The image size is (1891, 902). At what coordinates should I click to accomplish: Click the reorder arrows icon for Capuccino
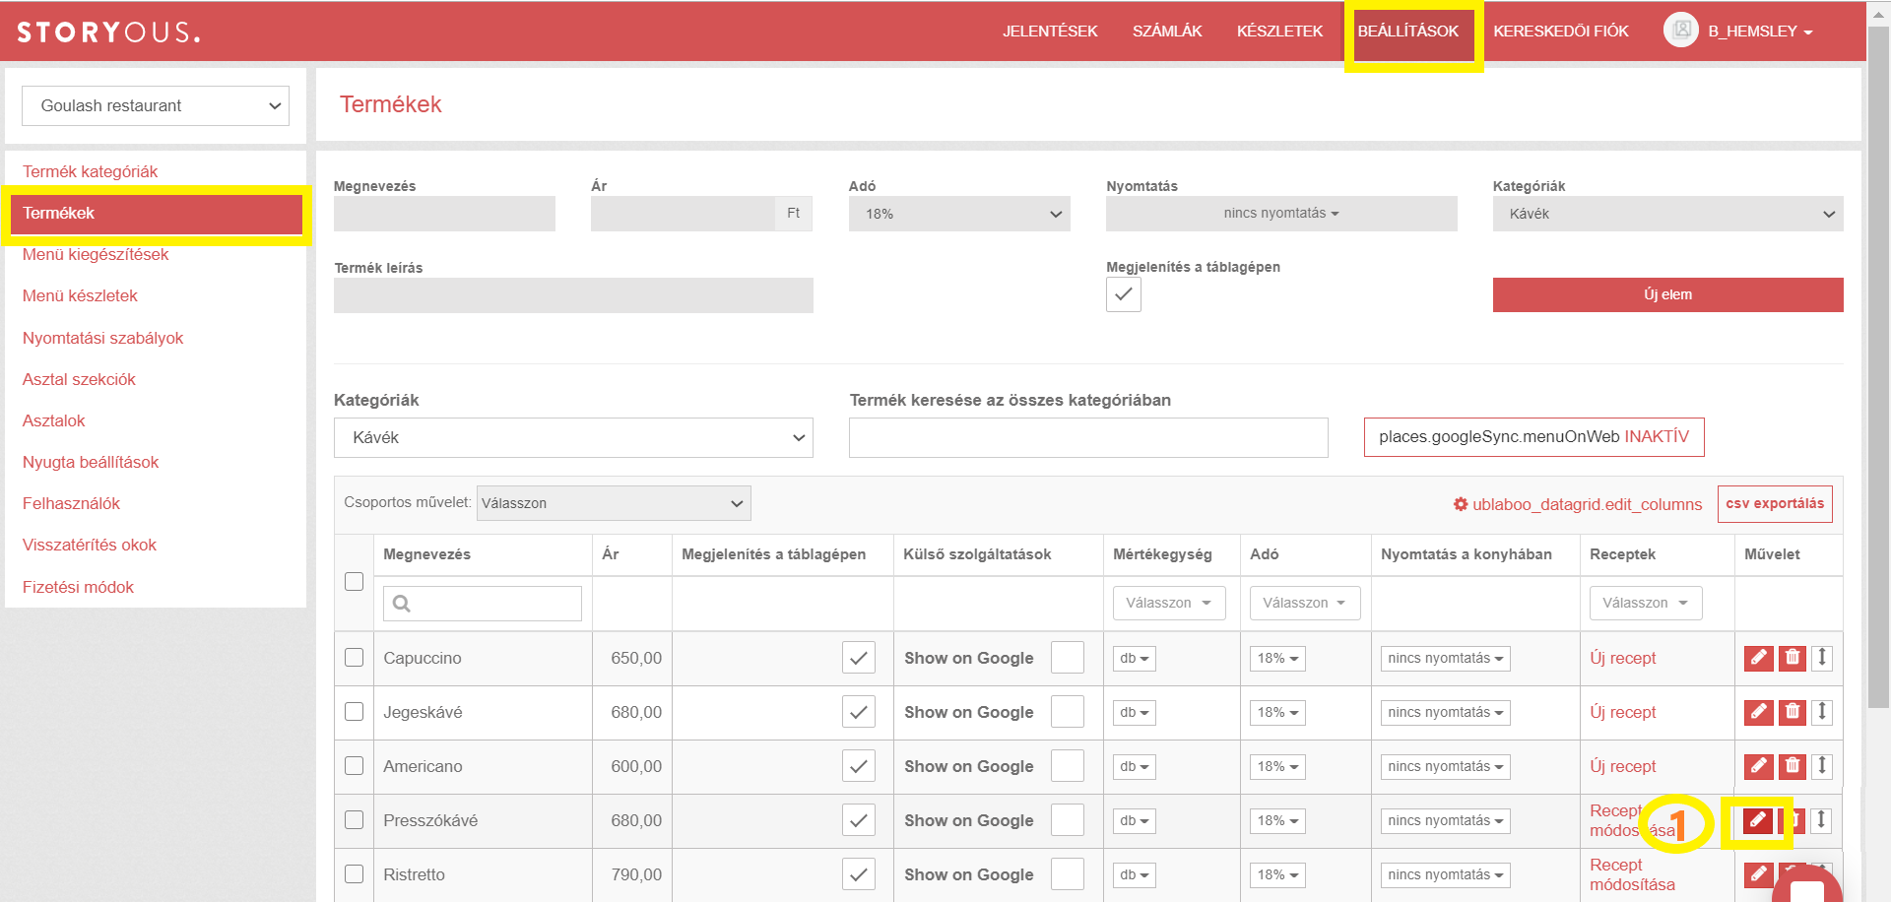(x=1822, y=658)
